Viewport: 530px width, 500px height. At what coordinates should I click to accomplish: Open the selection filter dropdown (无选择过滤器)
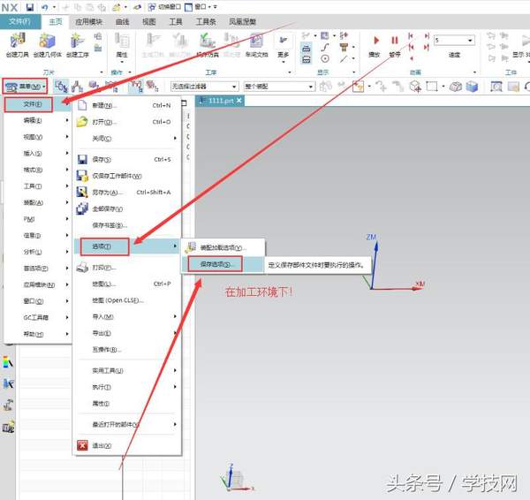[x=205, y=87]
